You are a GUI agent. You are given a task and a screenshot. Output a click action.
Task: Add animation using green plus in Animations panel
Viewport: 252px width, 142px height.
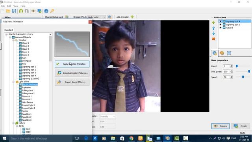click(x=213, y=22)
